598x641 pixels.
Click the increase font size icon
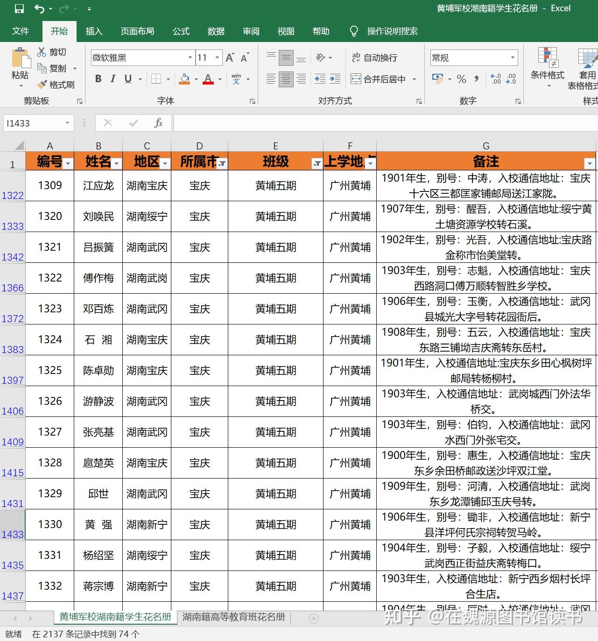(230, 57)
